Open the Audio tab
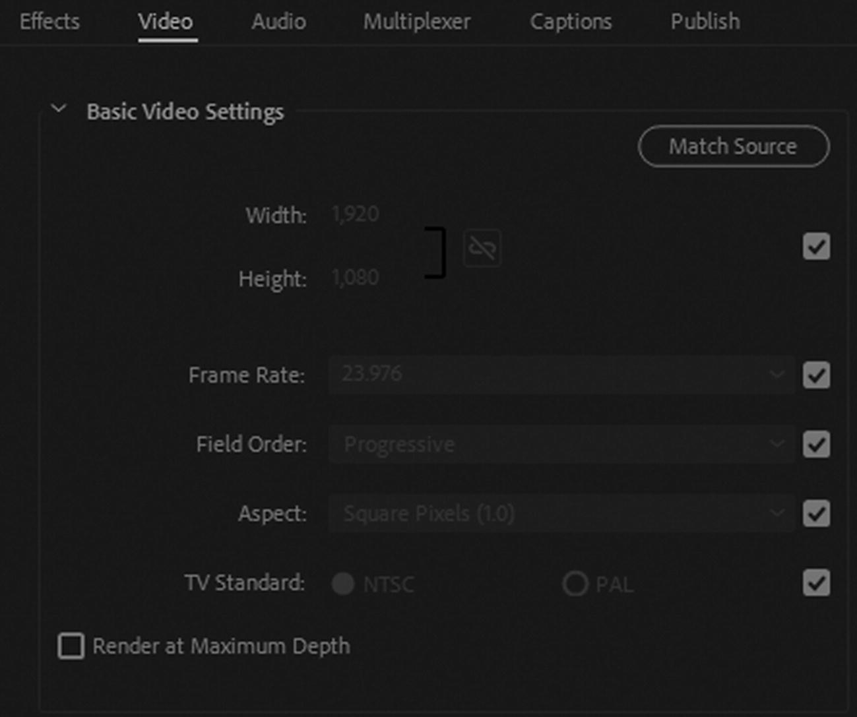 pyautogui.click(x=278, y=22)
